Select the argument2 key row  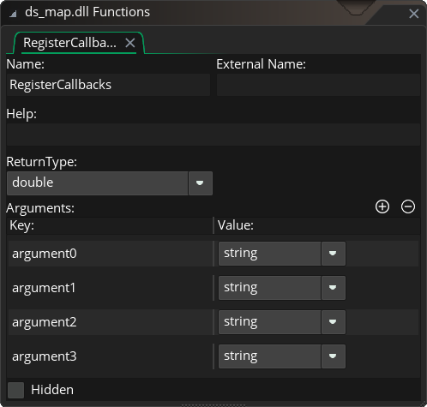tap(111, 322)
